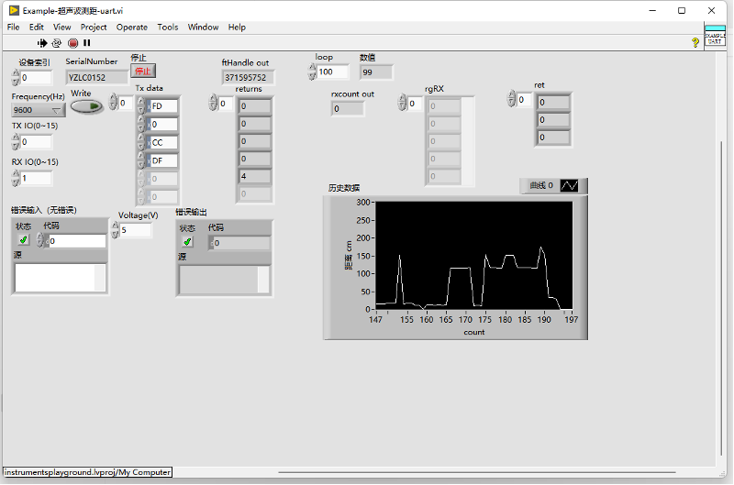The height and width of the screenshot is (485, 734).
Task: Click the plot legend waveform icon
Action: pyautogui.click(x=570, y=185)
